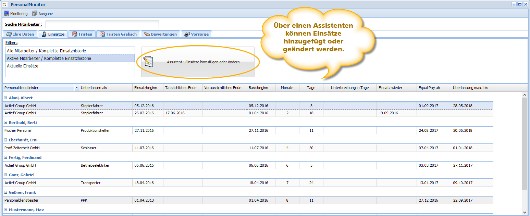Select the Fischer Personal Produktionshelfer row
530x216 pixels.
pyautogui.click(x=103, y=130)
